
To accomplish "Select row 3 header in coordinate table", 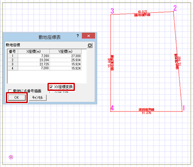I will click(x=13, y=64).
